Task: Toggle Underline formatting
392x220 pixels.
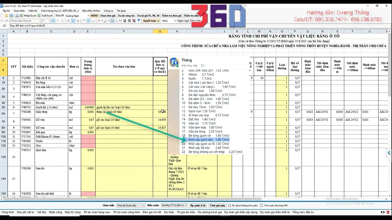Action: click(x=62, y=21)
